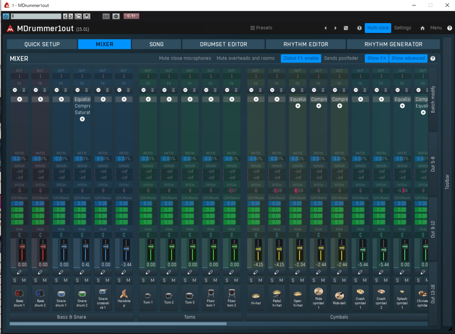Click the info exclamation icon beside Multi-core
This screenshot has height=334, width=455.
[x=359, y=28]
